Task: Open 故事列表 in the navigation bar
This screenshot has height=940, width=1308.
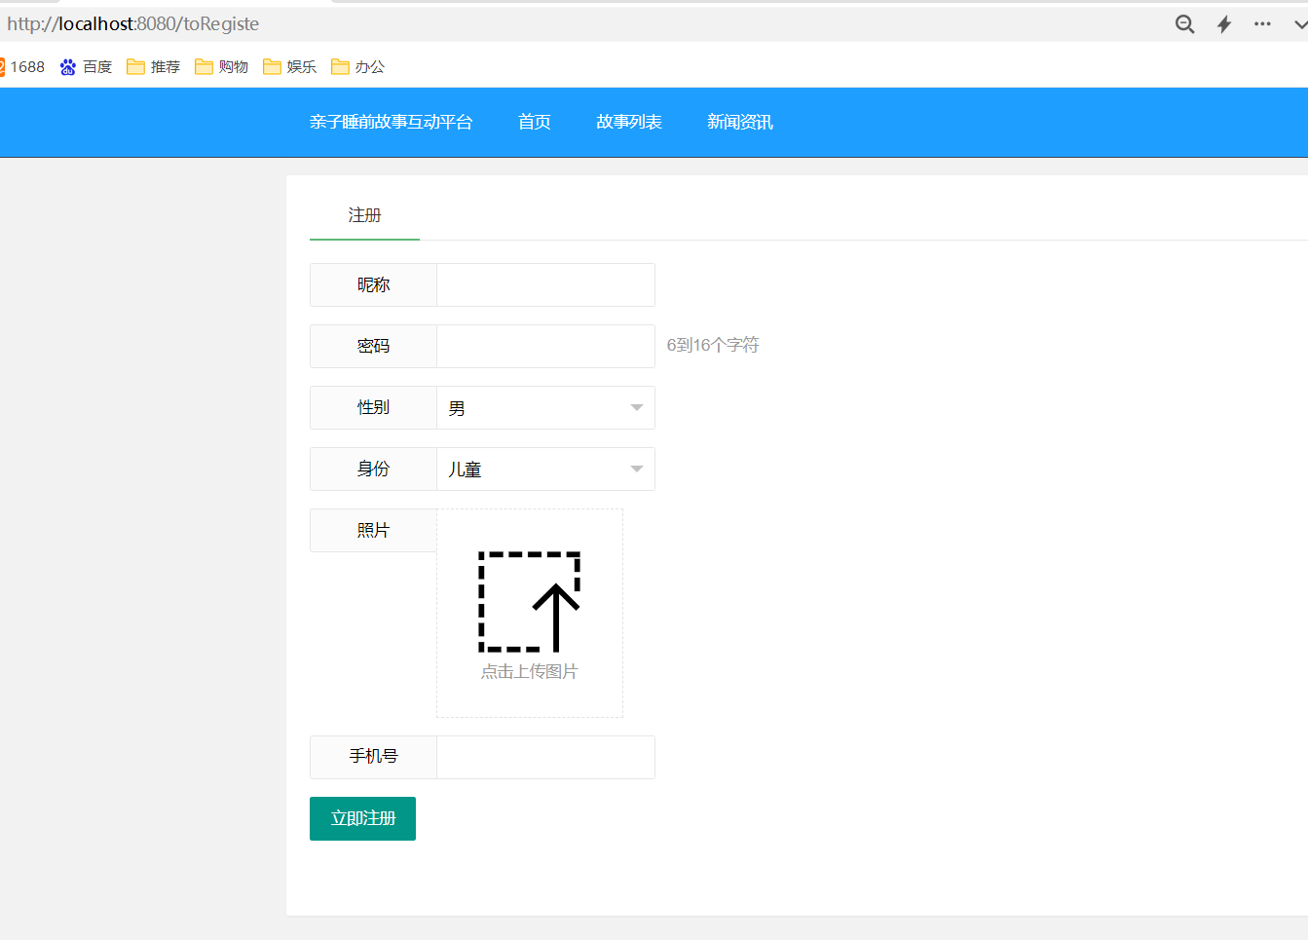Action: click(x=629, y=122)
